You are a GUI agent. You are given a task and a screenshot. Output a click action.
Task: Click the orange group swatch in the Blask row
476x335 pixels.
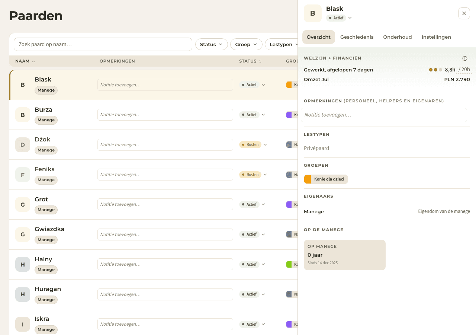pyautogui.click(x=289, y=85)
